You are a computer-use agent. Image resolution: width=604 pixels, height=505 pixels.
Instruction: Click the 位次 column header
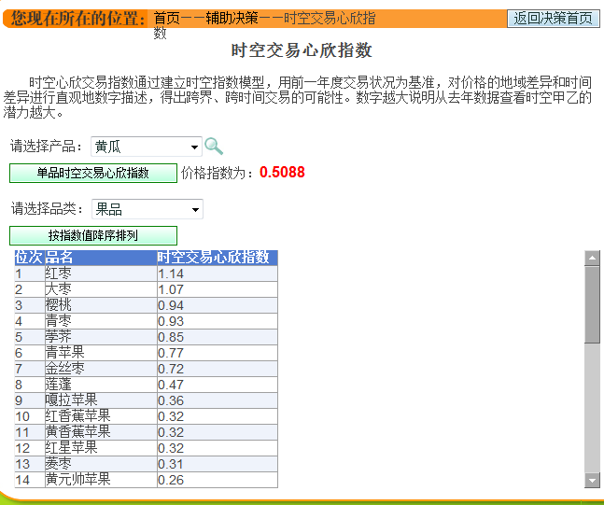tap(29, 258)
